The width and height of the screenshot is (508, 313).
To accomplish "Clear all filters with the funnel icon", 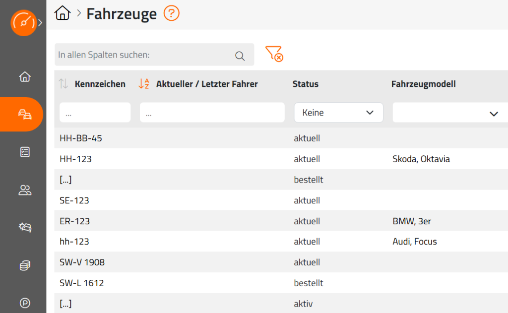I will coord(274,54).
